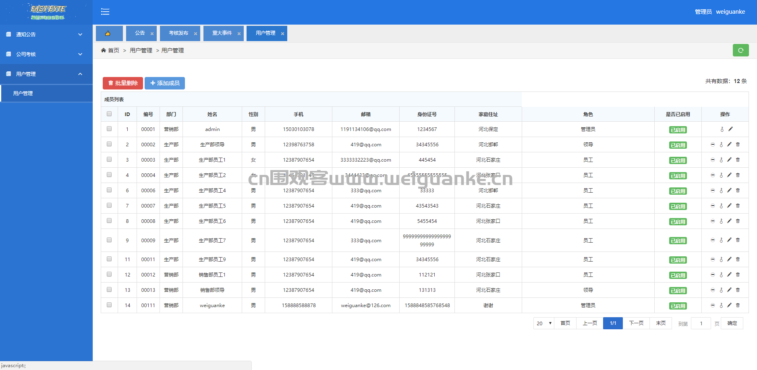Delete 生产部员工5 with trash icon
757x370 pixels.
738,206
